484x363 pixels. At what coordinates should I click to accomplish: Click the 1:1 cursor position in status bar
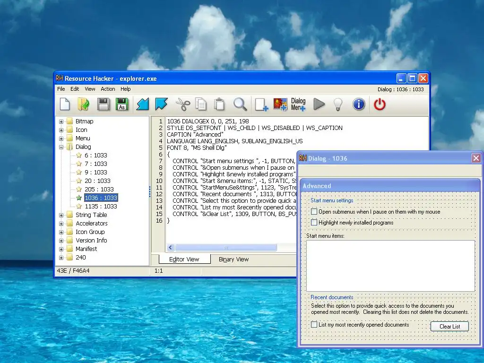pyautogui.click(x=159, y=271)
